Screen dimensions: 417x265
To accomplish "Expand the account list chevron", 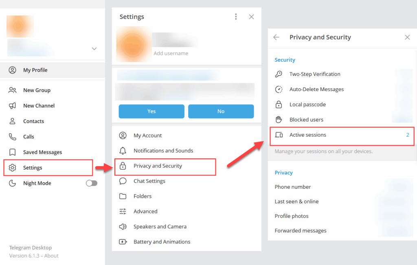I will coord(94,49).
